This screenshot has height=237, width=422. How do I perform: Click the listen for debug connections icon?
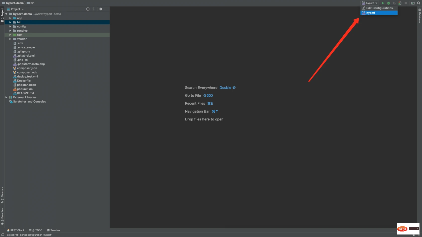point(400,3)
